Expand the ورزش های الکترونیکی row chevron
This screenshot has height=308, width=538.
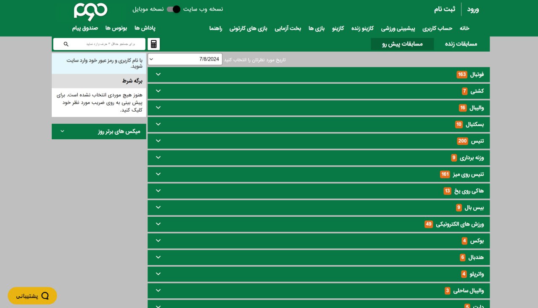[158, 224]
